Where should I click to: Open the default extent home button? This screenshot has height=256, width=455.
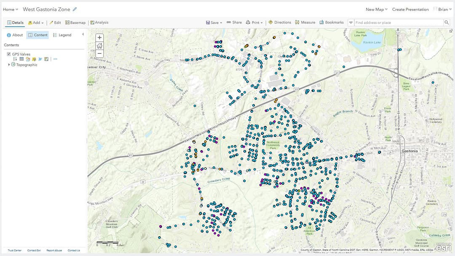[x=99, y=46]
